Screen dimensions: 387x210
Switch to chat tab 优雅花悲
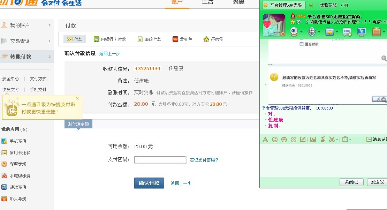click(329, 5)
